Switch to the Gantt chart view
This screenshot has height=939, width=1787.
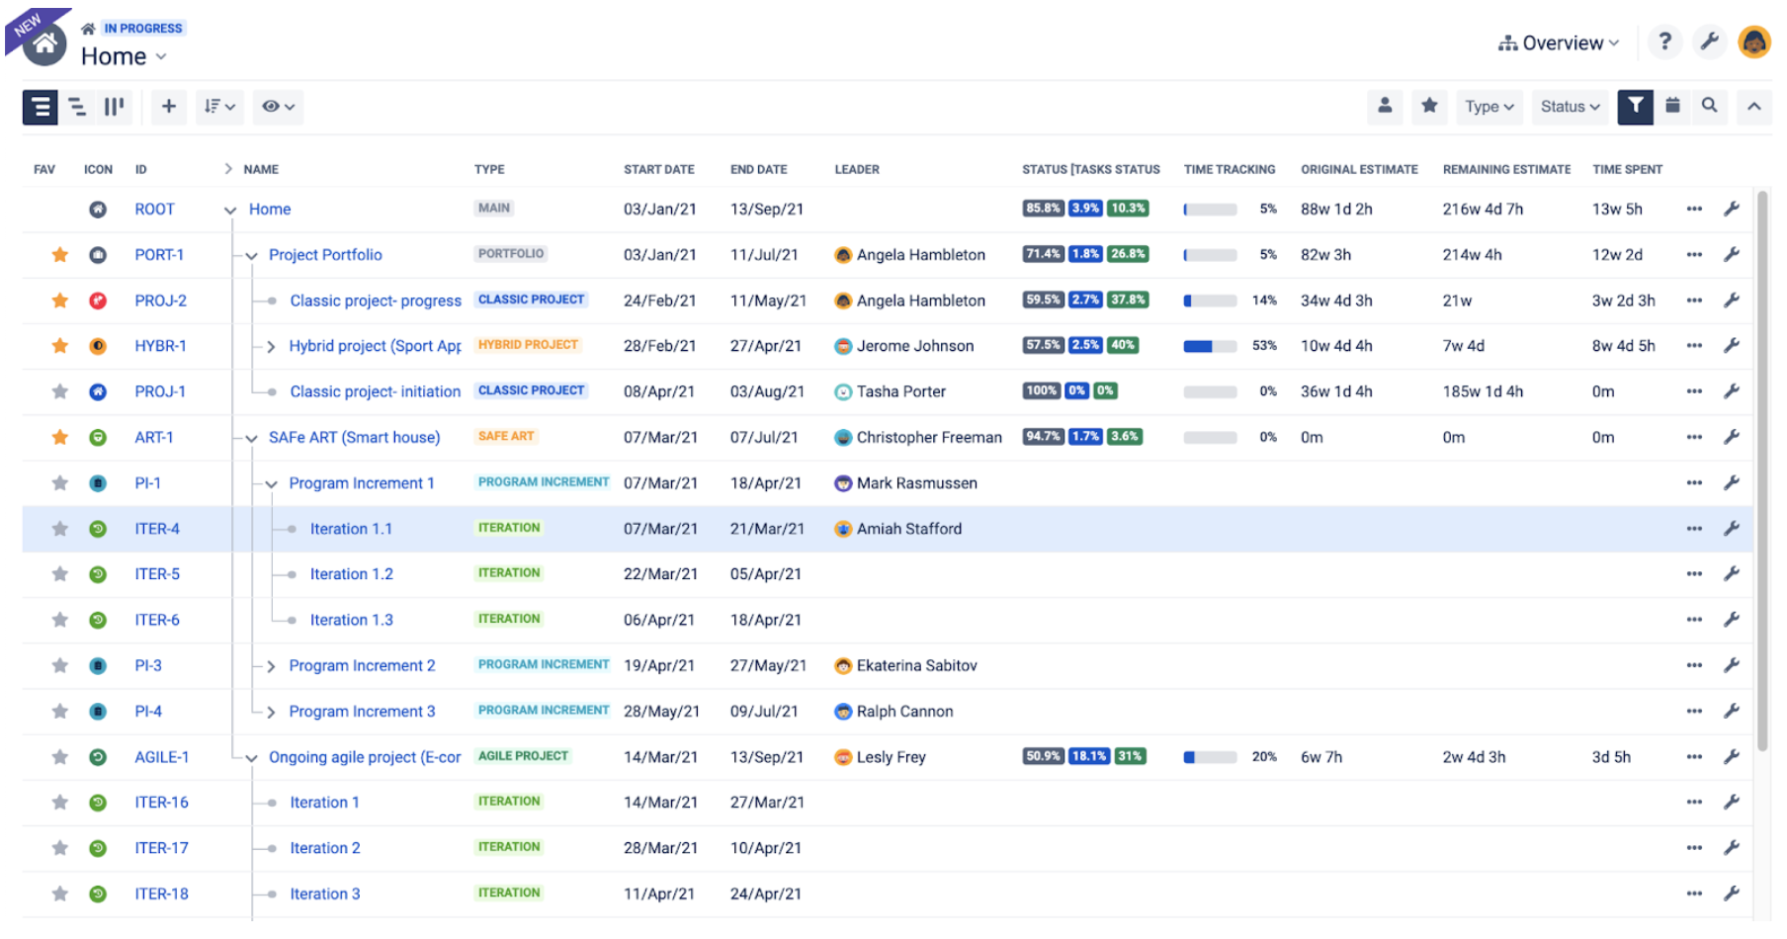(x=78, y=107)
